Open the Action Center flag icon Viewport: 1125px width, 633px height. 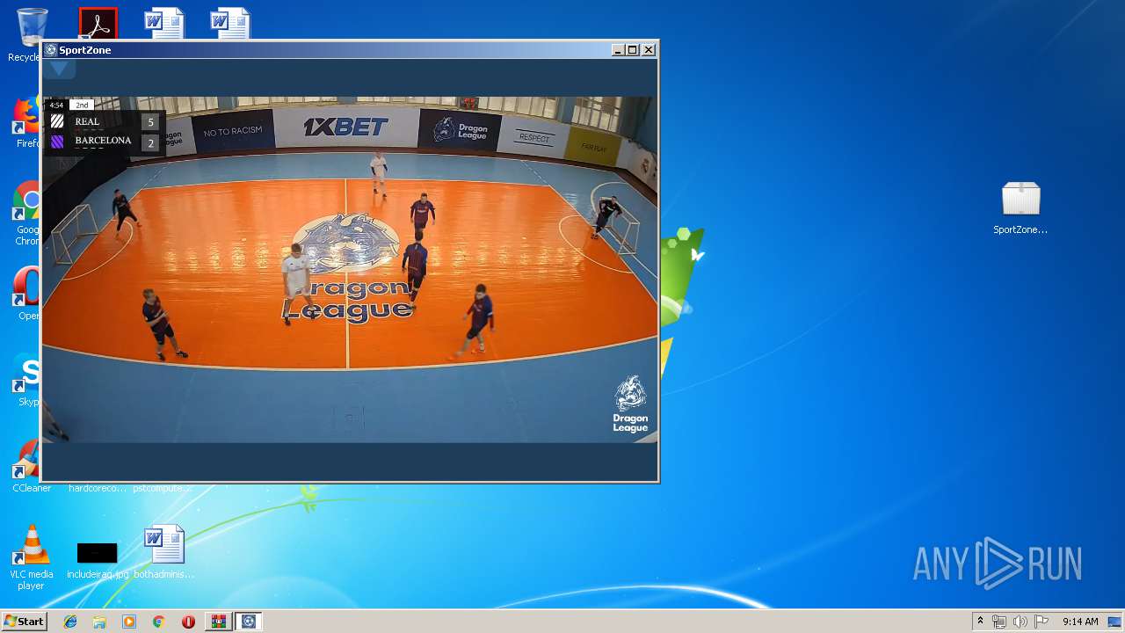[x=1042, y=622]
